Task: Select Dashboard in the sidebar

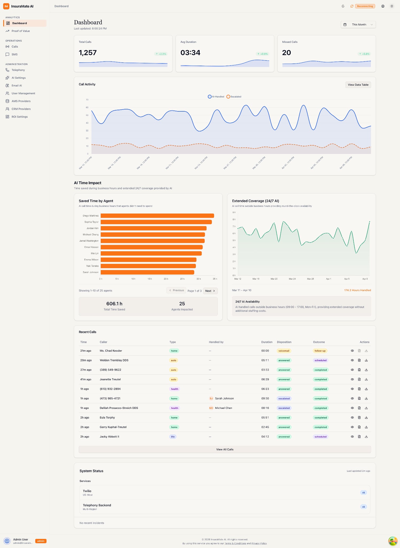Action: [25, 23]
